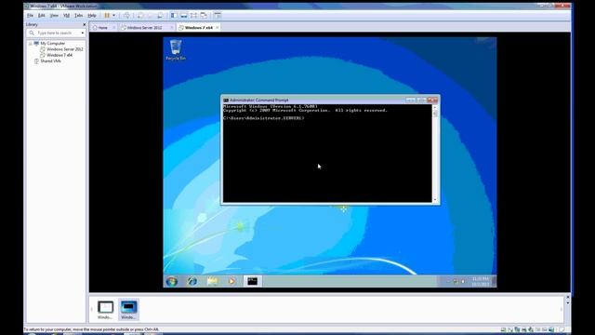The image size is (595, 335).
Task: Click inside the Command Prompt console area
Action: pos(327,154)
